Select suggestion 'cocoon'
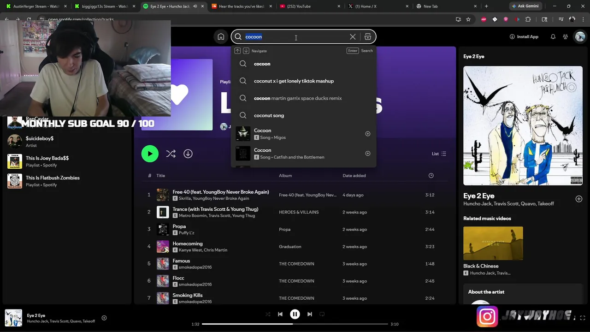Image resolution: width=590 pixels, height=332 pixels. click(303, 64)
